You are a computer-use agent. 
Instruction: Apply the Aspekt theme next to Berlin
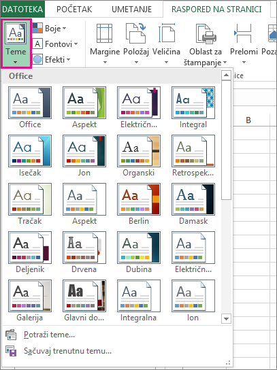(x=84, y=203)
